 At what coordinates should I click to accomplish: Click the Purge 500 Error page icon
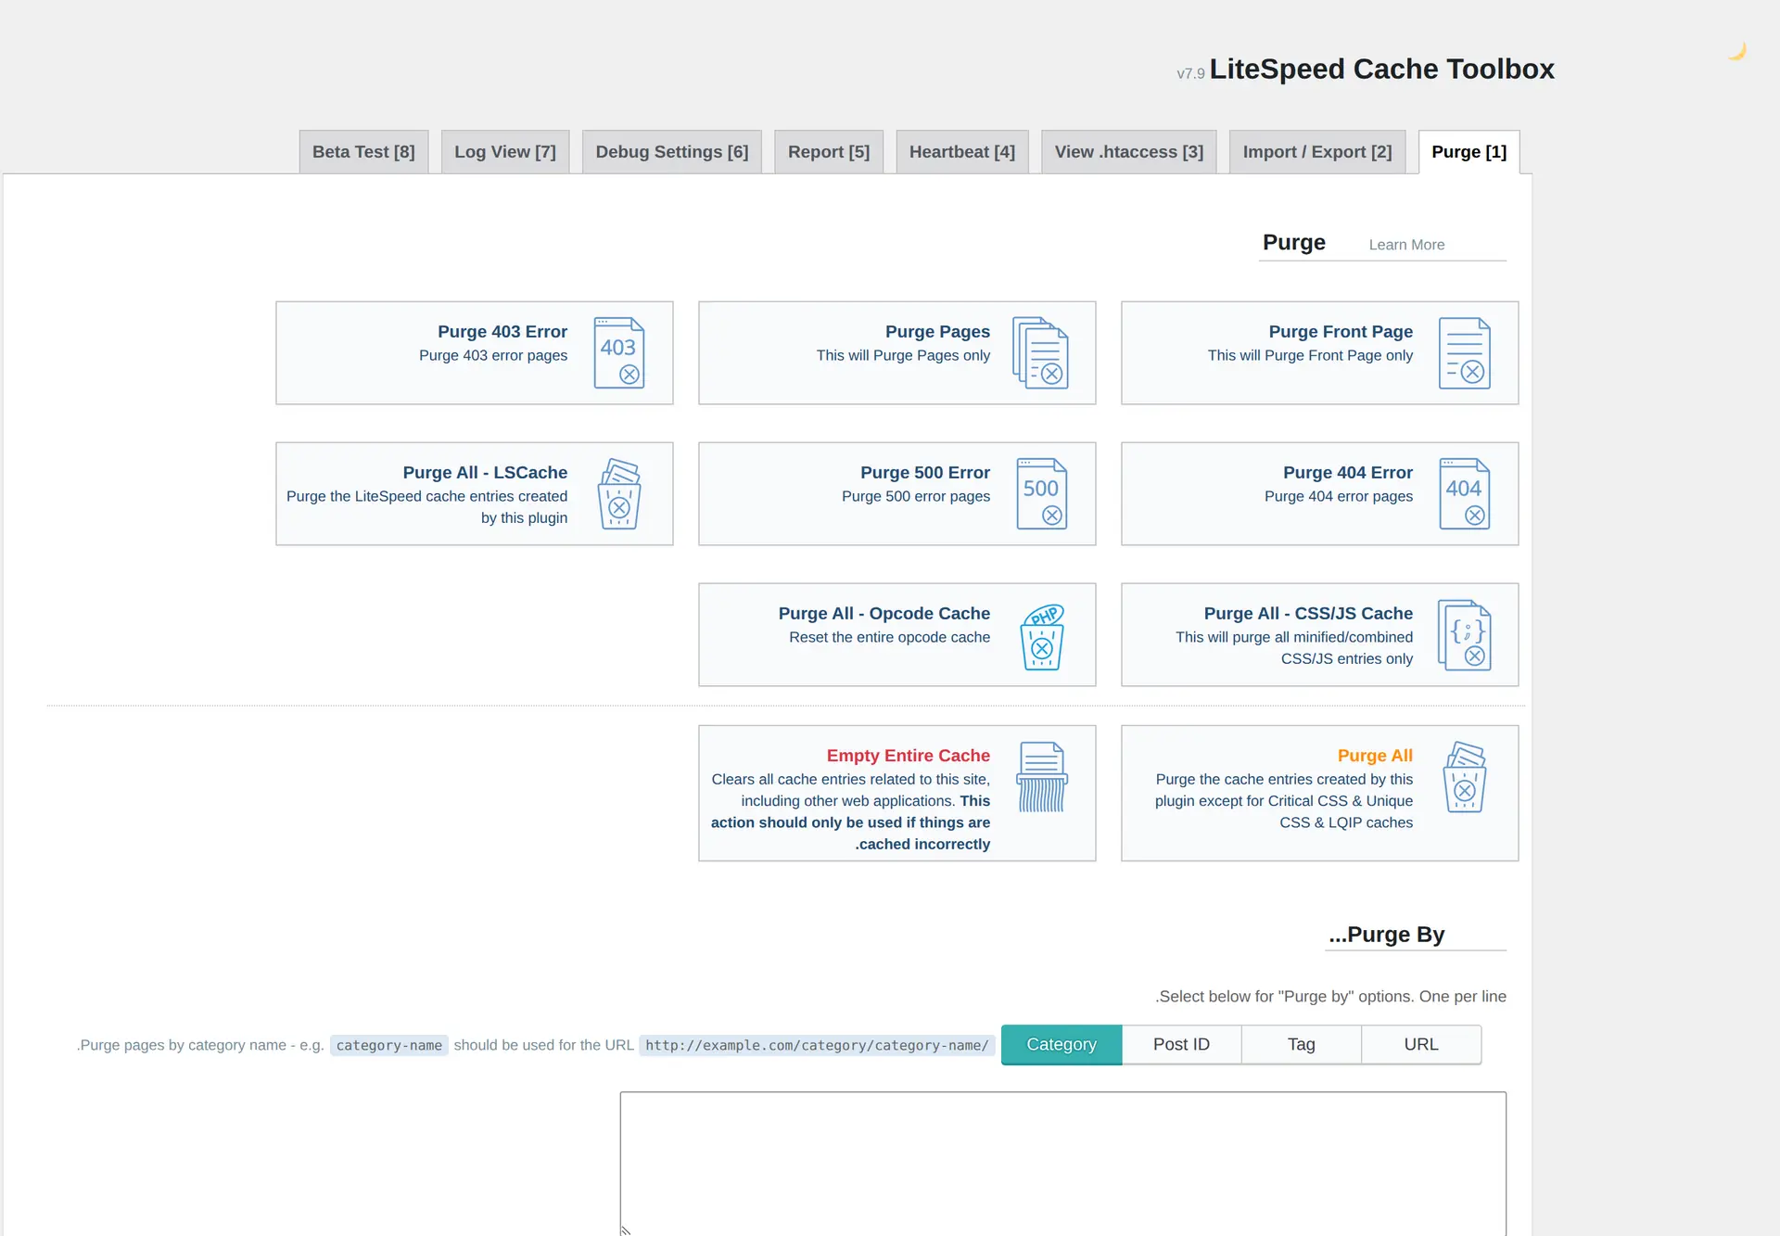1042,493
